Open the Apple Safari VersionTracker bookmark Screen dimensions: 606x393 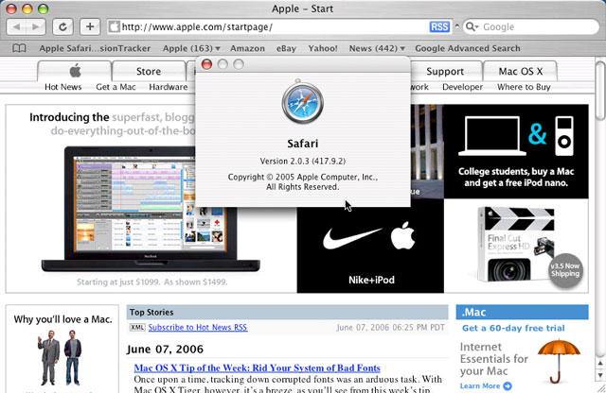coord(95,48)
